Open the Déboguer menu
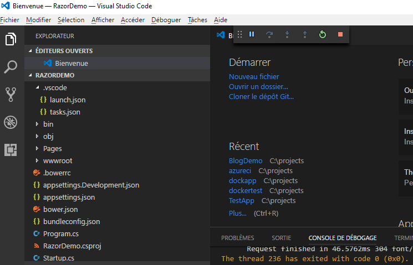This screenshot has width=413, height=265. pyautogui.click(x=166, y=20)
